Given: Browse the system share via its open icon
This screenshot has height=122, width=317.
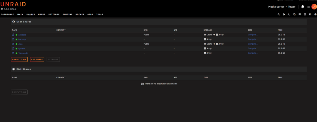Looking at the screenshot, I should 13,48.
